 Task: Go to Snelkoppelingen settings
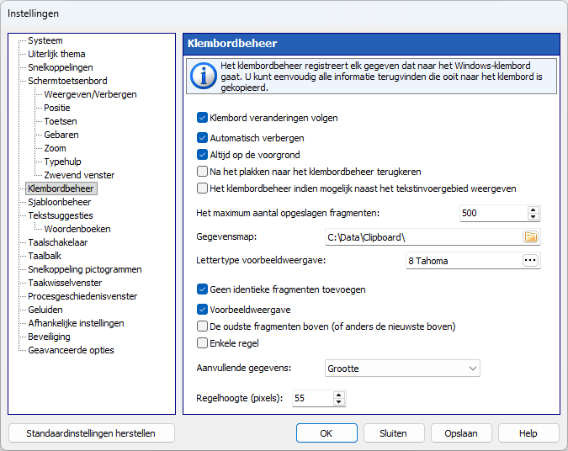[x=61, y=67]
